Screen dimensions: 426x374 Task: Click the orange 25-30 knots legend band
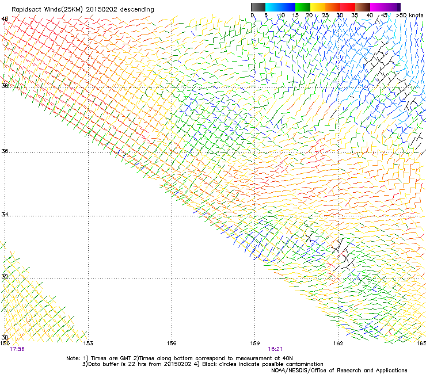coord(333,7)
